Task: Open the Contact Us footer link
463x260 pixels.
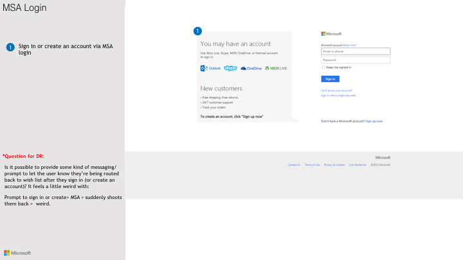Action: point(294,165)
